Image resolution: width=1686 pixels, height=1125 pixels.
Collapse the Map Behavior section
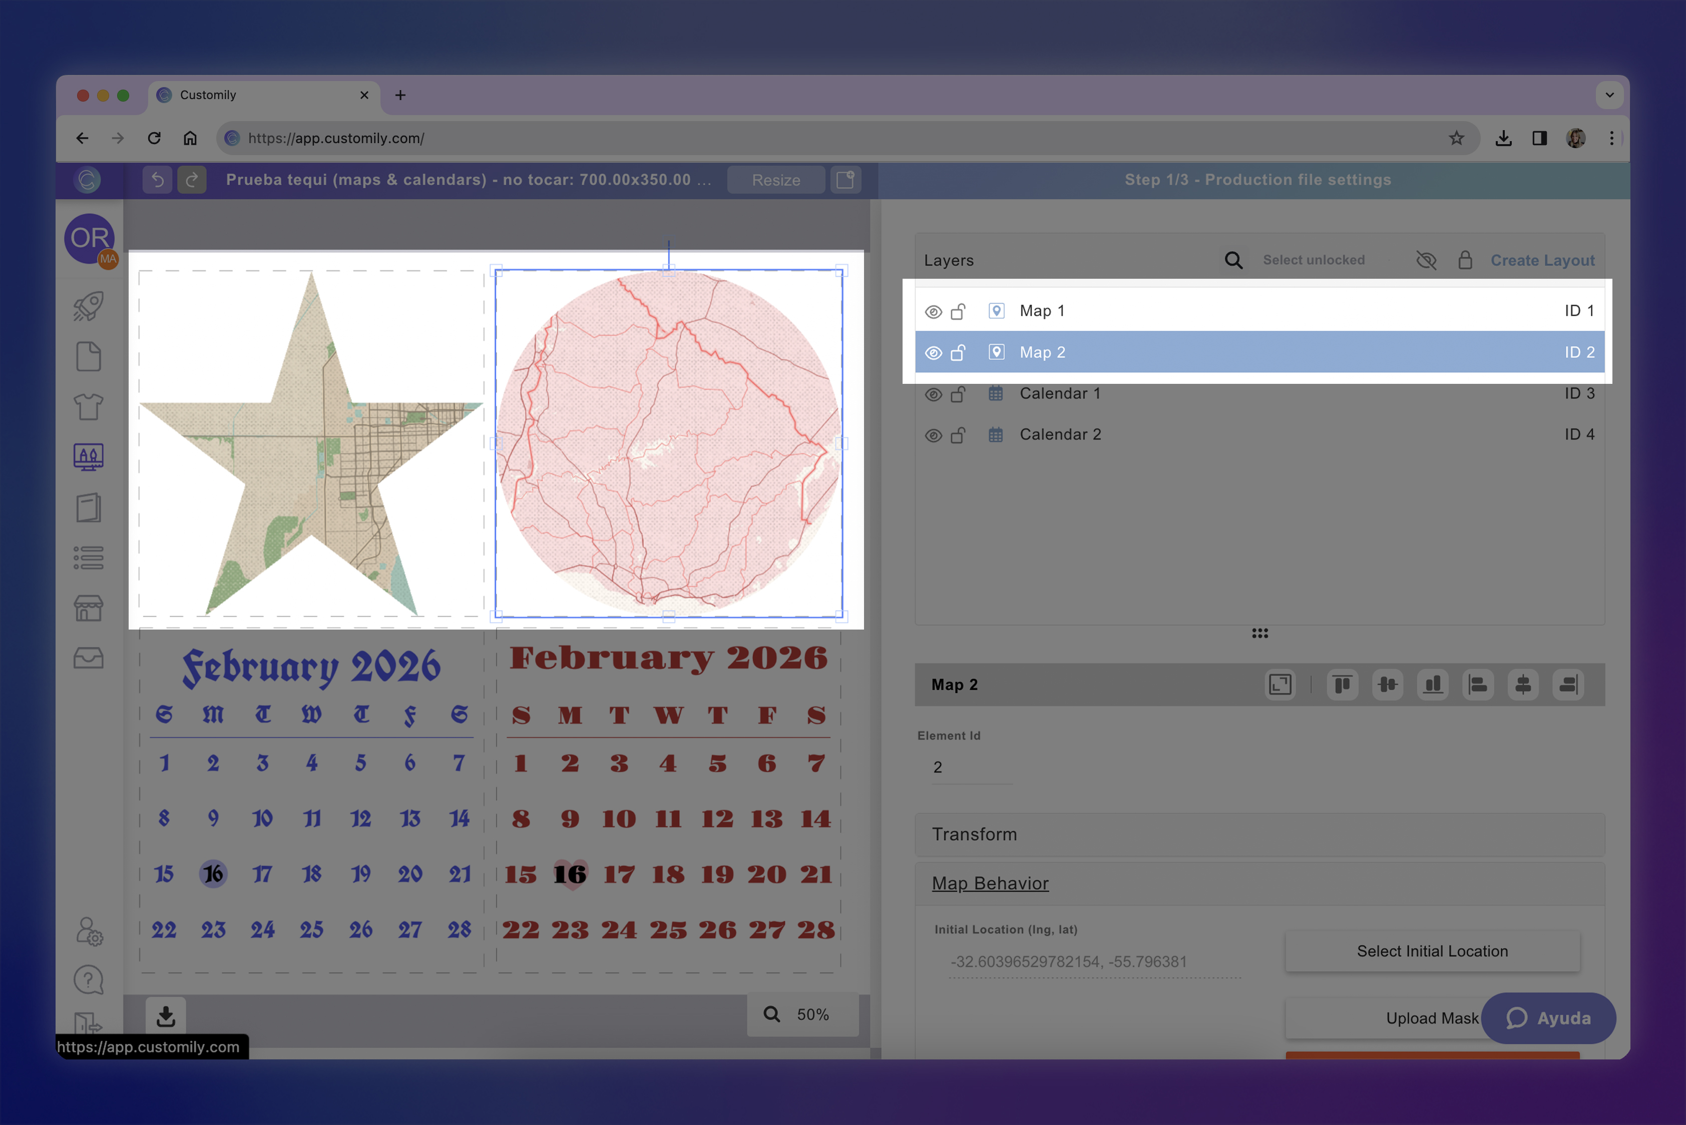pyautogui.click(x=990, y=883)
